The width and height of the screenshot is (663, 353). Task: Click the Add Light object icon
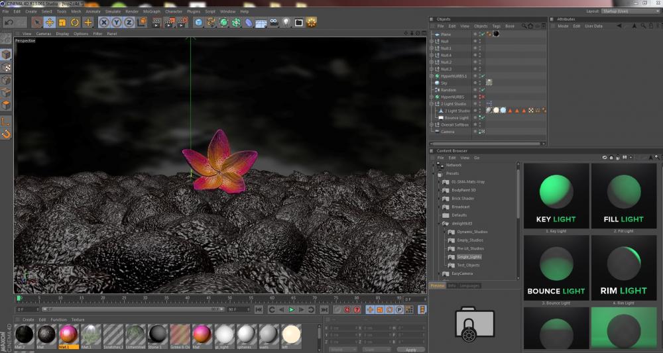click(x=286, y=23)
